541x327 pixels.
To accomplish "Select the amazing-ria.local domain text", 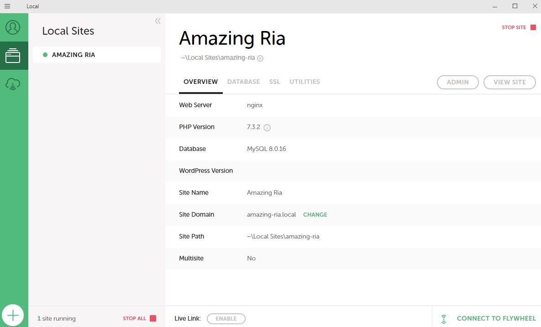I will 271,215.
